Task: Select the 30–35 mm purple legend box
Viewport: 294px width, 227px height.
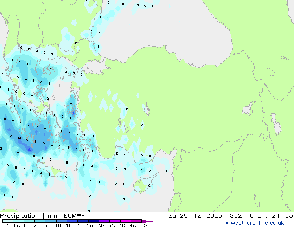Action: 104,221
